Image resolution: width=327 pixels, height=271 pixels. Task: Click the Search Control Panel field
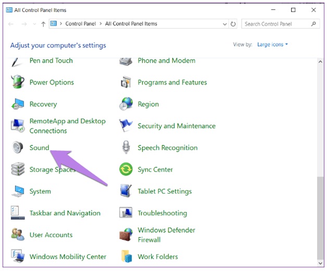(x=281, y=24)
